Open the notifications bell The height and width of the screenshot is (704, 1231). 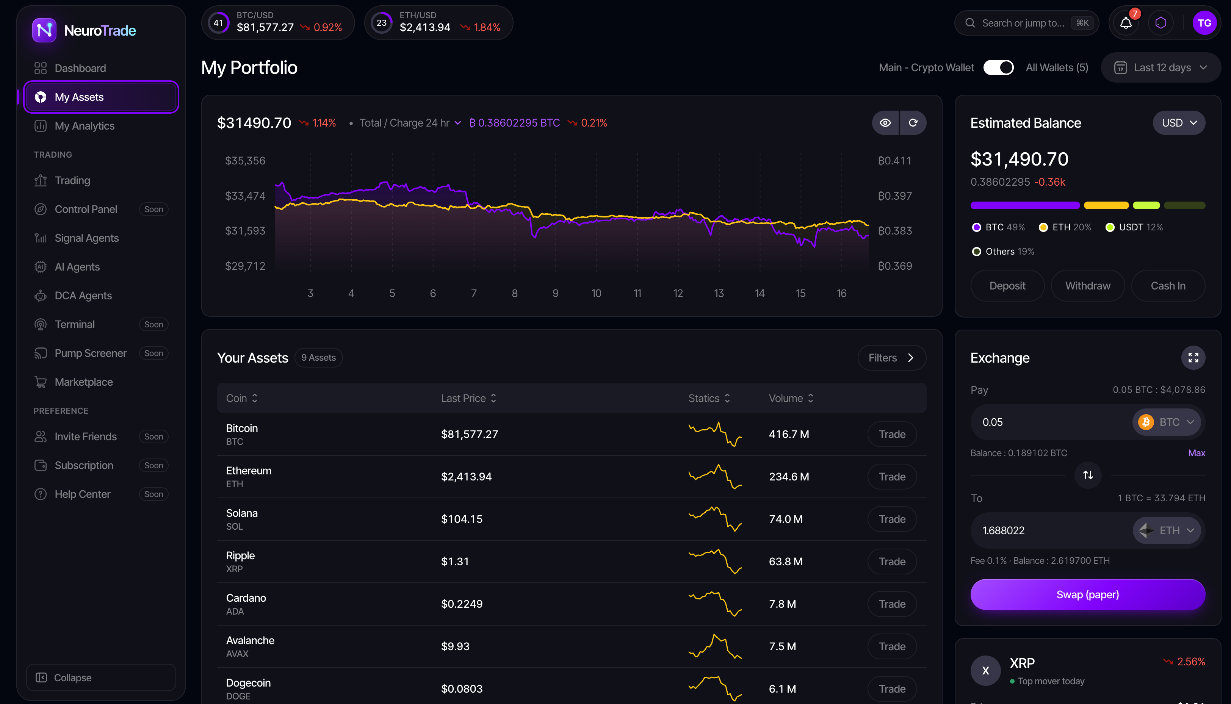[1126, 23]
